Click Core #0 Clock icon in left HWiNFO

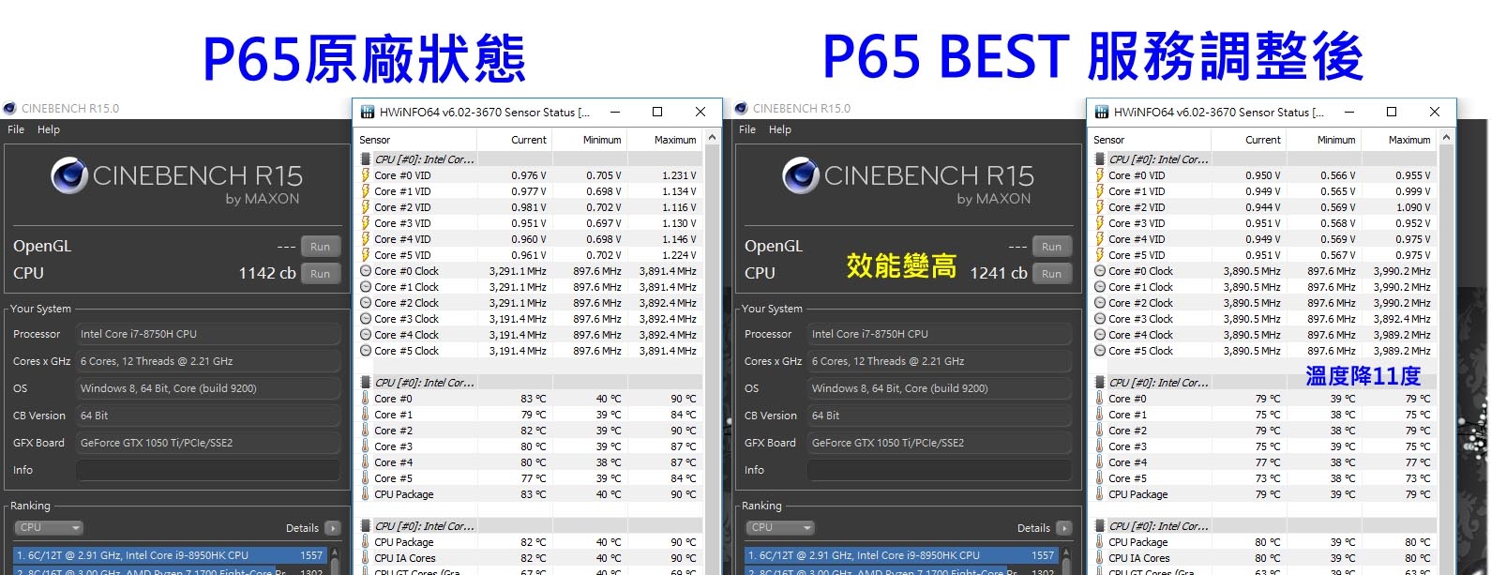pos(366,271)
